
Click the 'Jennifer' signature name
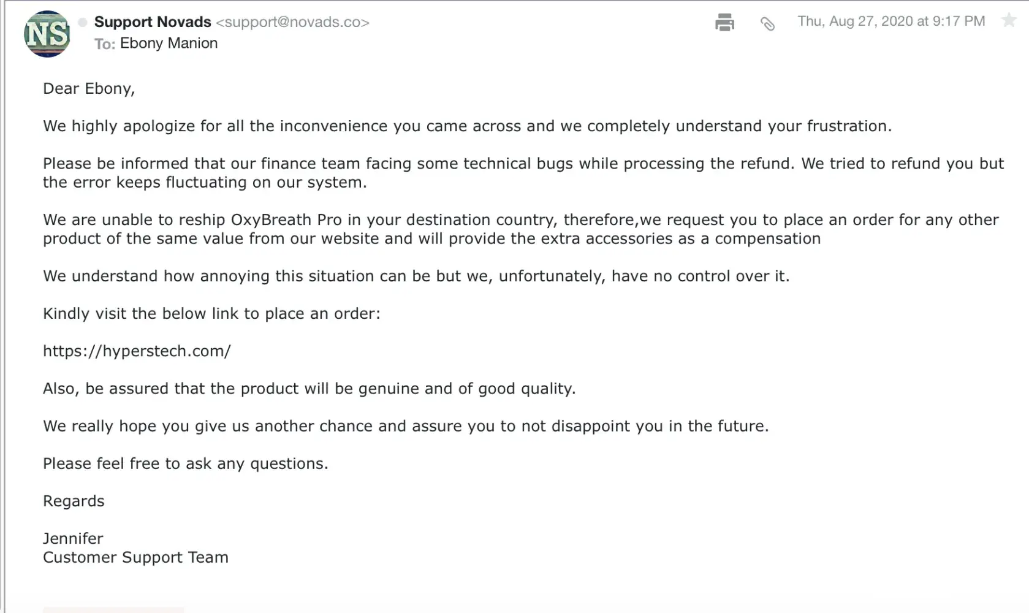[x=73, y=539]
